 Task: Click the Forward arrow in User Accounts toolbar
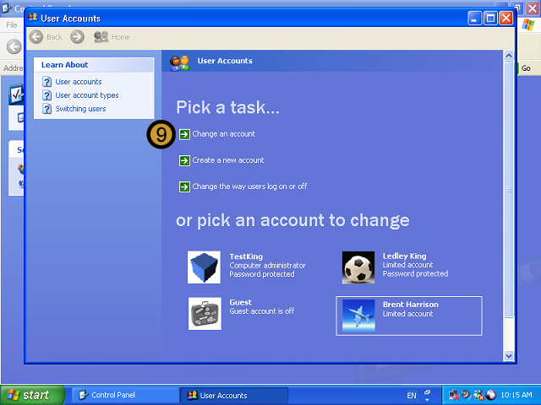click(77, 37)
